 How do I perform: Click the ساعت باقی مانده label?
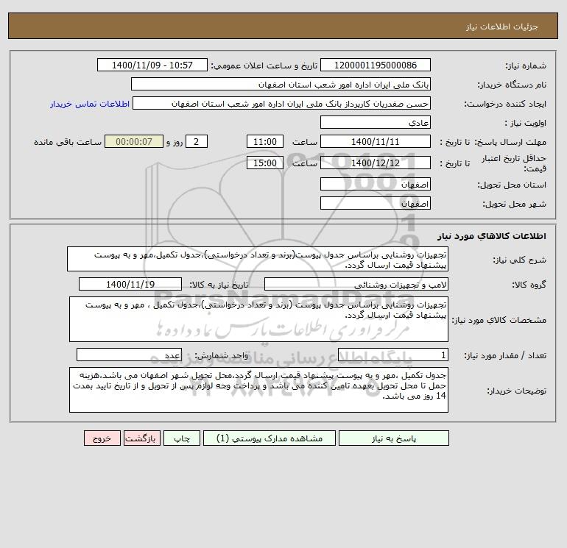coord(68,142)
